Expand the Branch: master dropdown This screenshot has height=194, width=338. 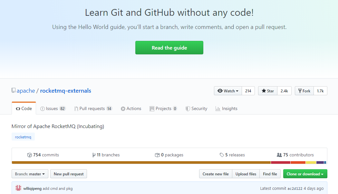[x=30, y=174]
